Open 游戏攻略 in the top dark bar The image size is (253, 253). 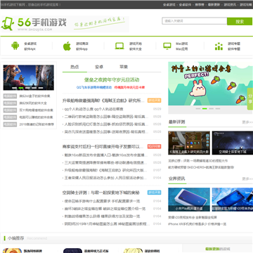pos(246,5)
